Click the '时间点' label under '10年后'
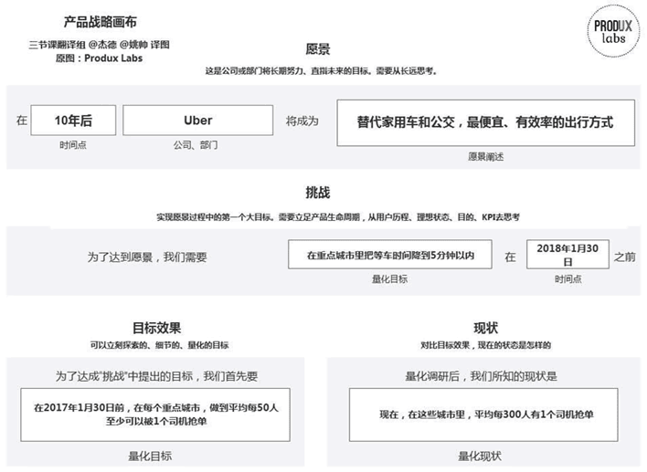 73,145
